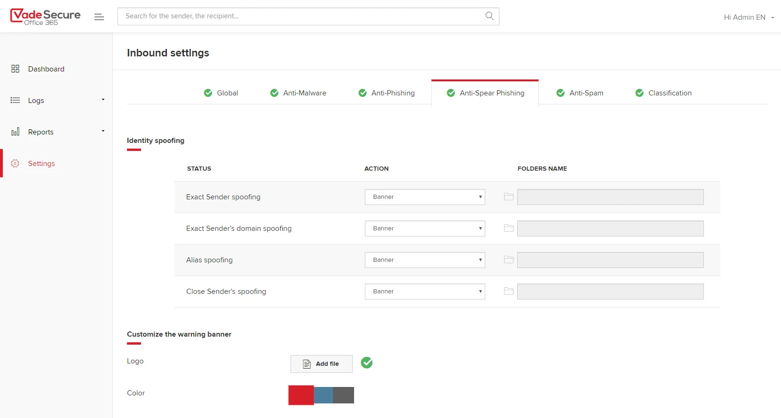781x418 pixels.
Task: Click the Customize the warning banner heading
Action: tap(179, 334)
